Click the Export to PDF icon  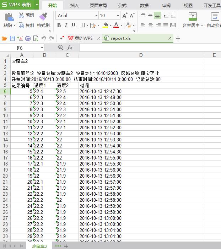point(20,38)
